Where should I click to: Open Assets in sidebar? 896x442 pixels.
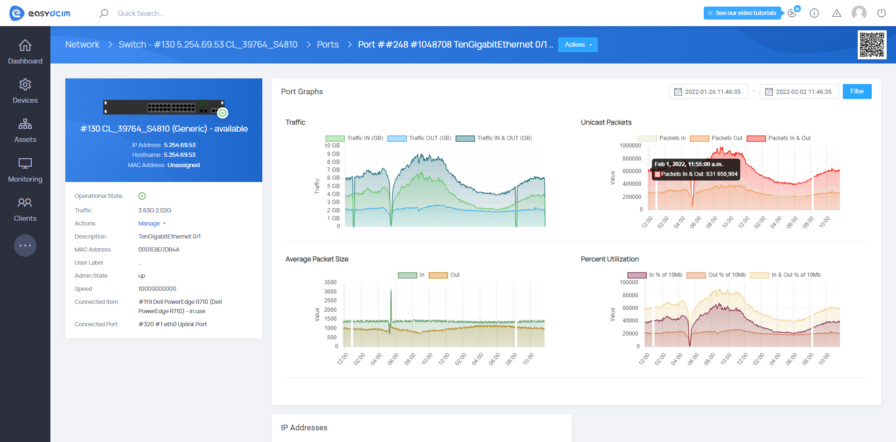[x=25, y=130]
